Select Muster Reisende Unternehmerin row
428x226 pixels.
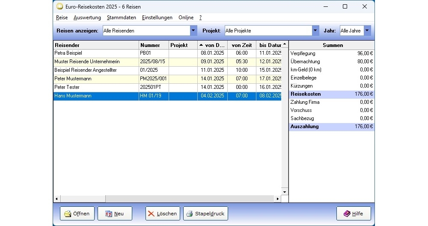click(167, 62)
